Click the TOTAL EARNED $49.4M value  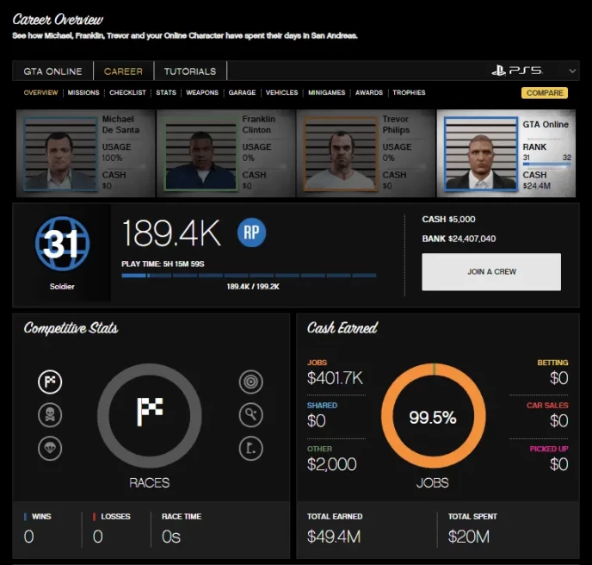coord(334,537)
